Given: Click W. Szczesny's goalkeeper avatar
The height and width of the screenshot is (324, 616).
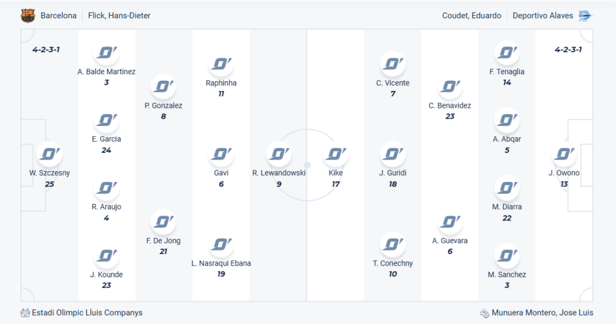Looking at the screenshot, I should click(x=49, y=154).
